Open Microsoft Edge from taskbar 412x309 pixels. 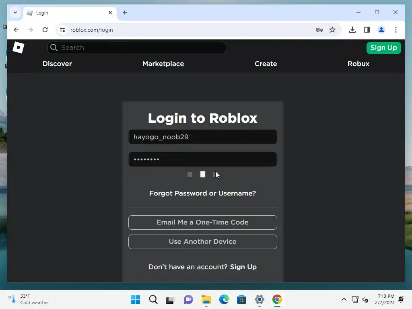(x=224, y=299)
